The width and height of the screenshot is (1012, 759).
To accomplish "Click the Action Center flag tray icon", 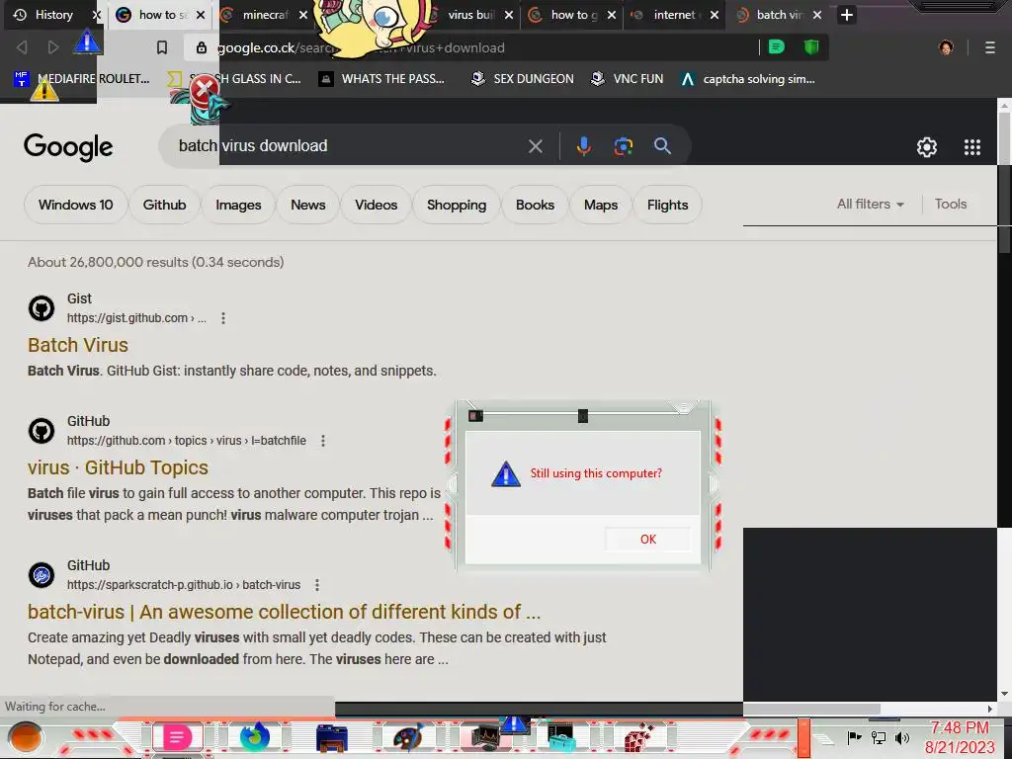I will click(x=854, y=737).
